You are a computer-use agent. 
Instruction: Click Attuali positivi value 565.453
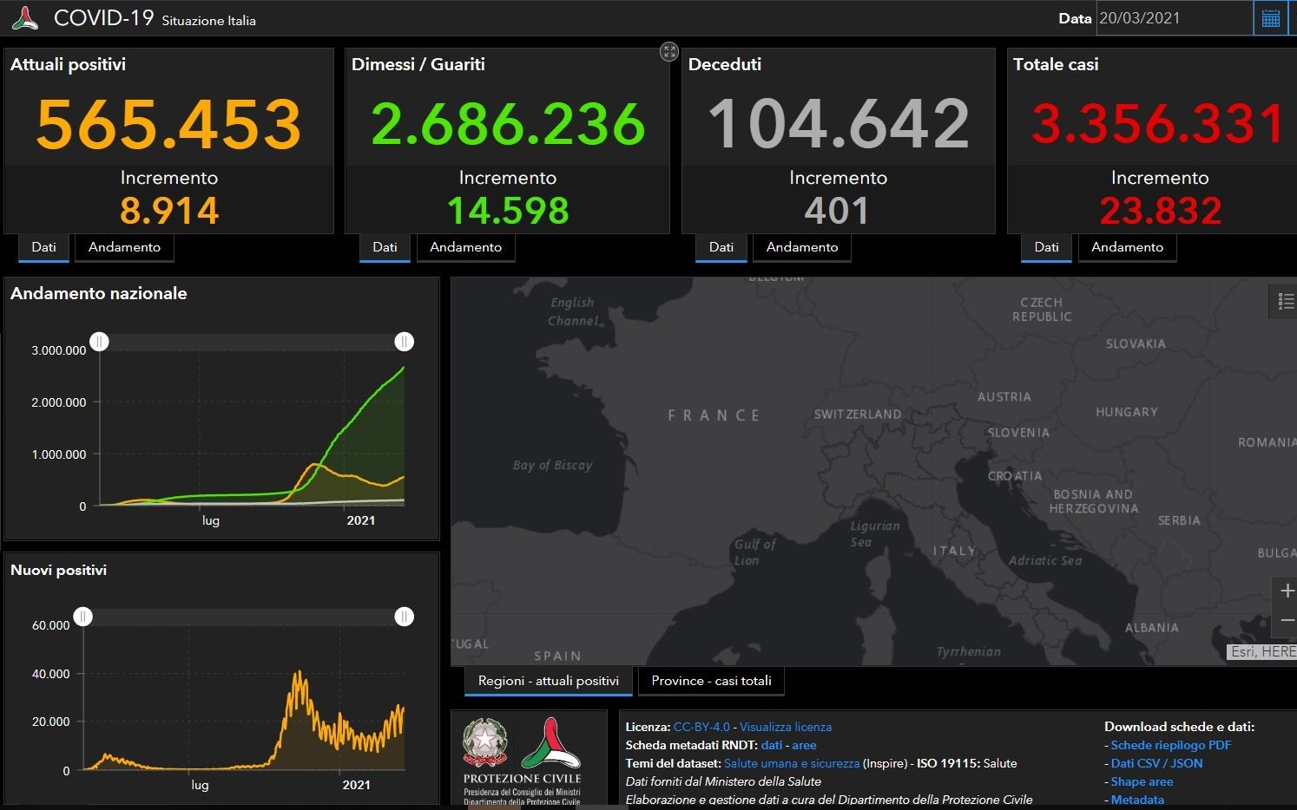coord(168,124)
